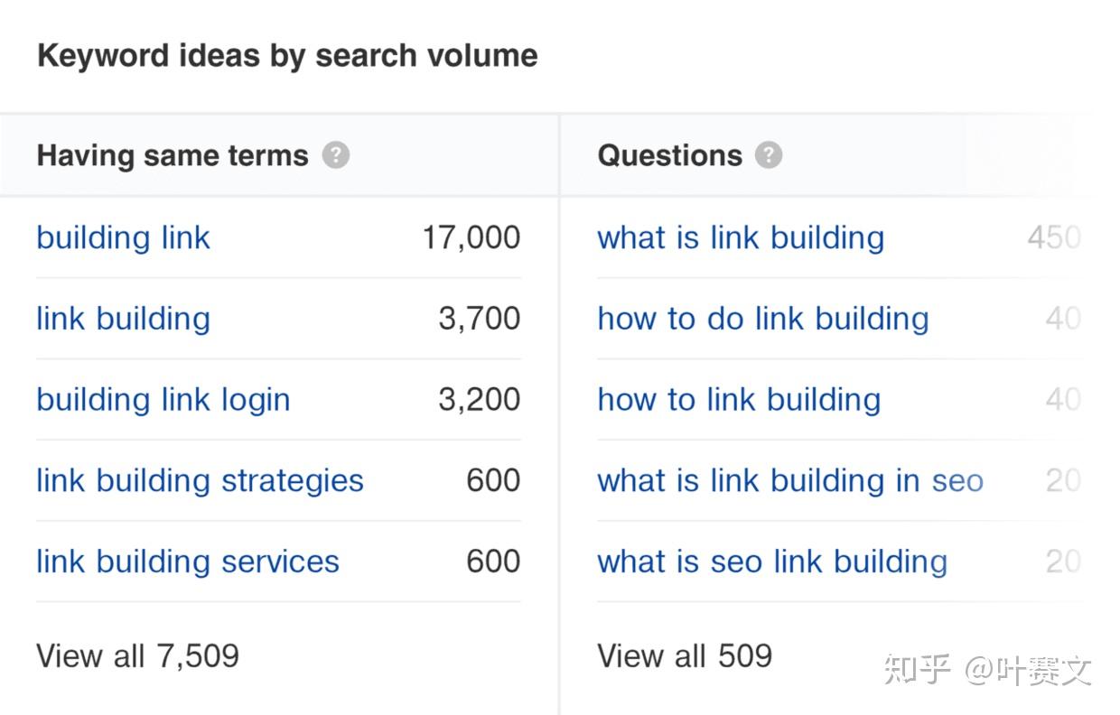Open "what is link building in seo"
Image resolution: width=1120 pixels, height=715 pixels.
coord(790,480)
